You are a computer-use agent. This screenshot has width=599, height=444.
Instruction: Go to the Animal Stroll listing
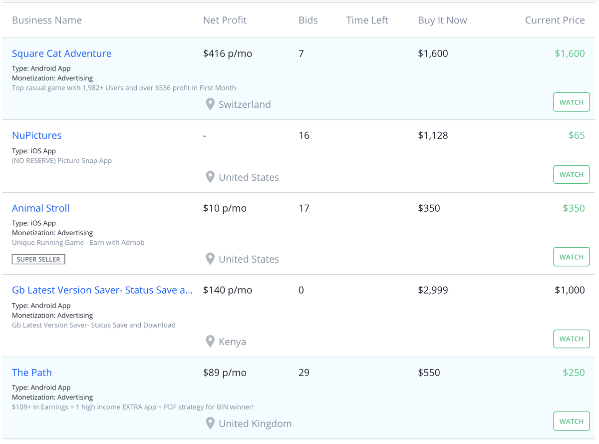[x=40, y=208]
